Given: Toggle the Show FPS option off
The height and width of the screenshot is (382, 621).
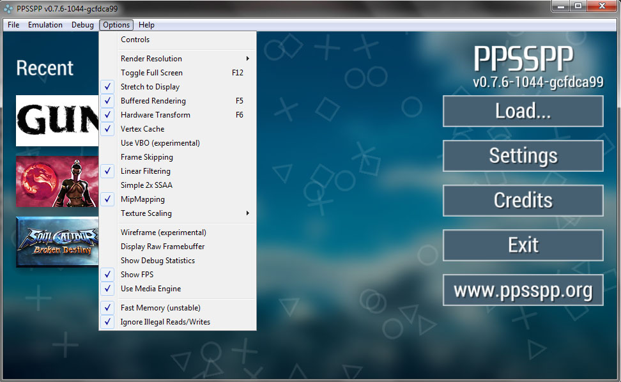Looking at the screenshot, I should click(x=137, y=275).
